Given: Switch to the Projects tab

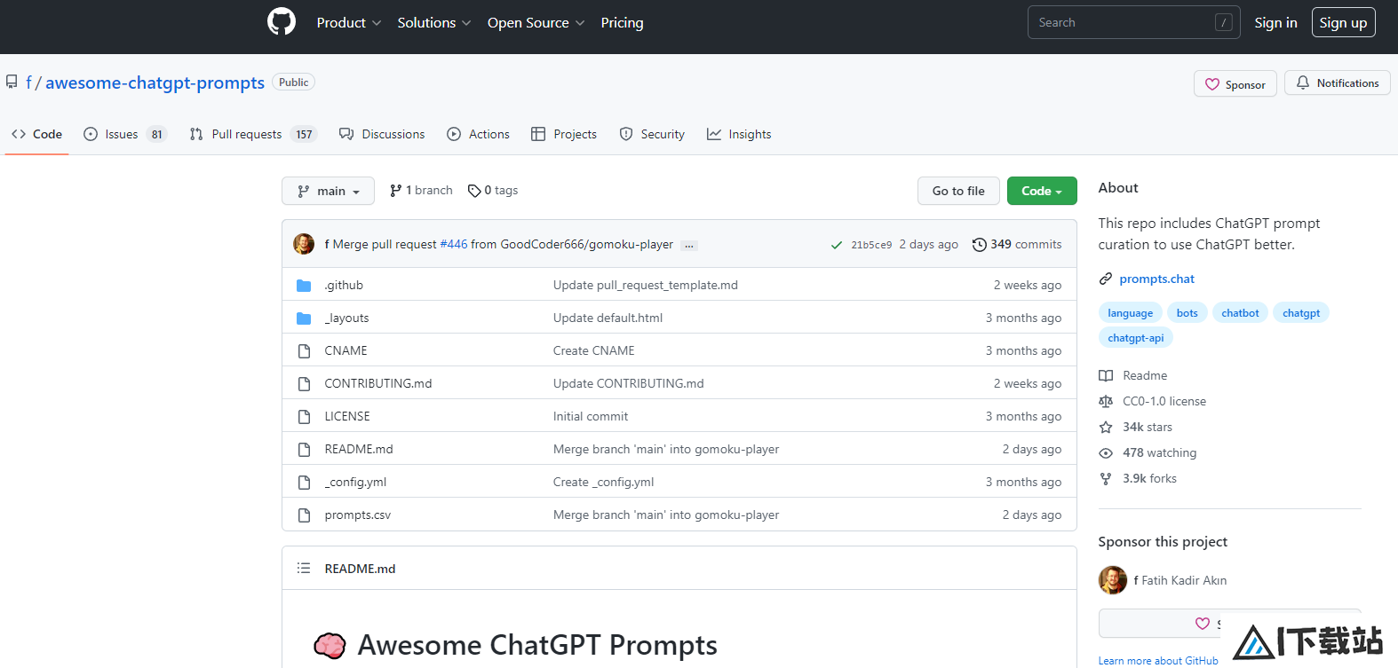Looking at the screenshot, I should tap(564, 134).
